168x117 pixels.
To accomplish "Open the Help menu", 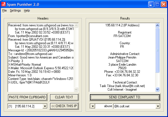I will 27,11.
